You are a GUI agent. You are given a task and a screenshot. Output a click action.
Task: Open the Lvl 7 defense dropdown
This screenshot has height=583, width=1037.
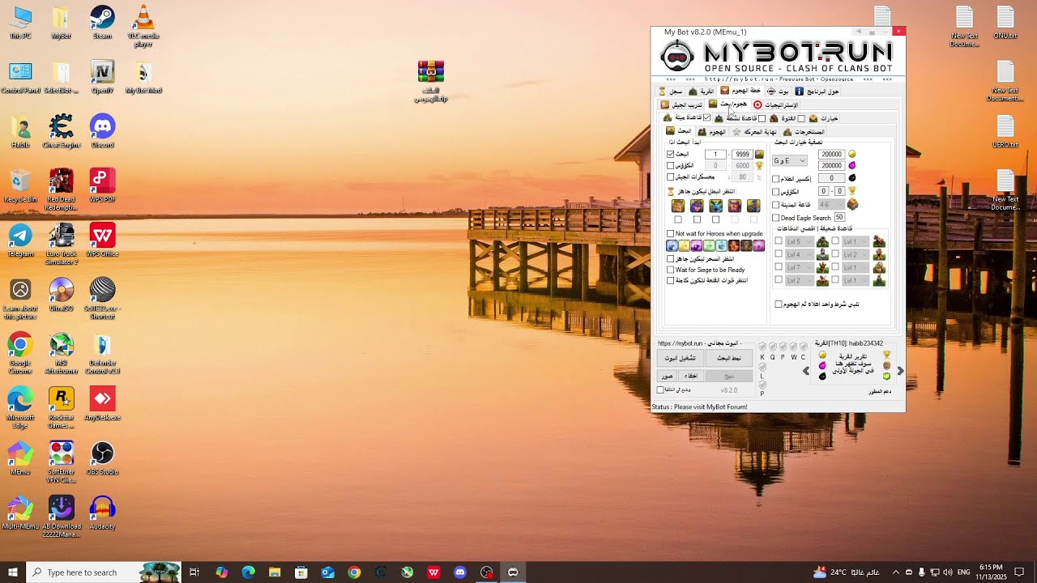click(x=800, y=267)
